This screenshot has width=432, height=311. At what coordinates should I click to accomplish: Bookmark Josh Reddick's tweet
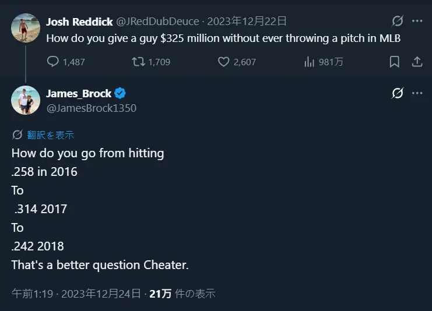[x=395, y=61]
